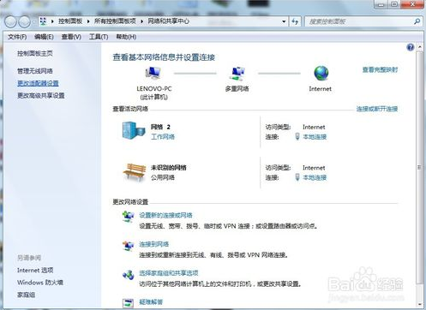Expand arrow after 所有控制面板项 breadcrumb
This screenshot has width=426, height=310.
(x=141, y=21)
